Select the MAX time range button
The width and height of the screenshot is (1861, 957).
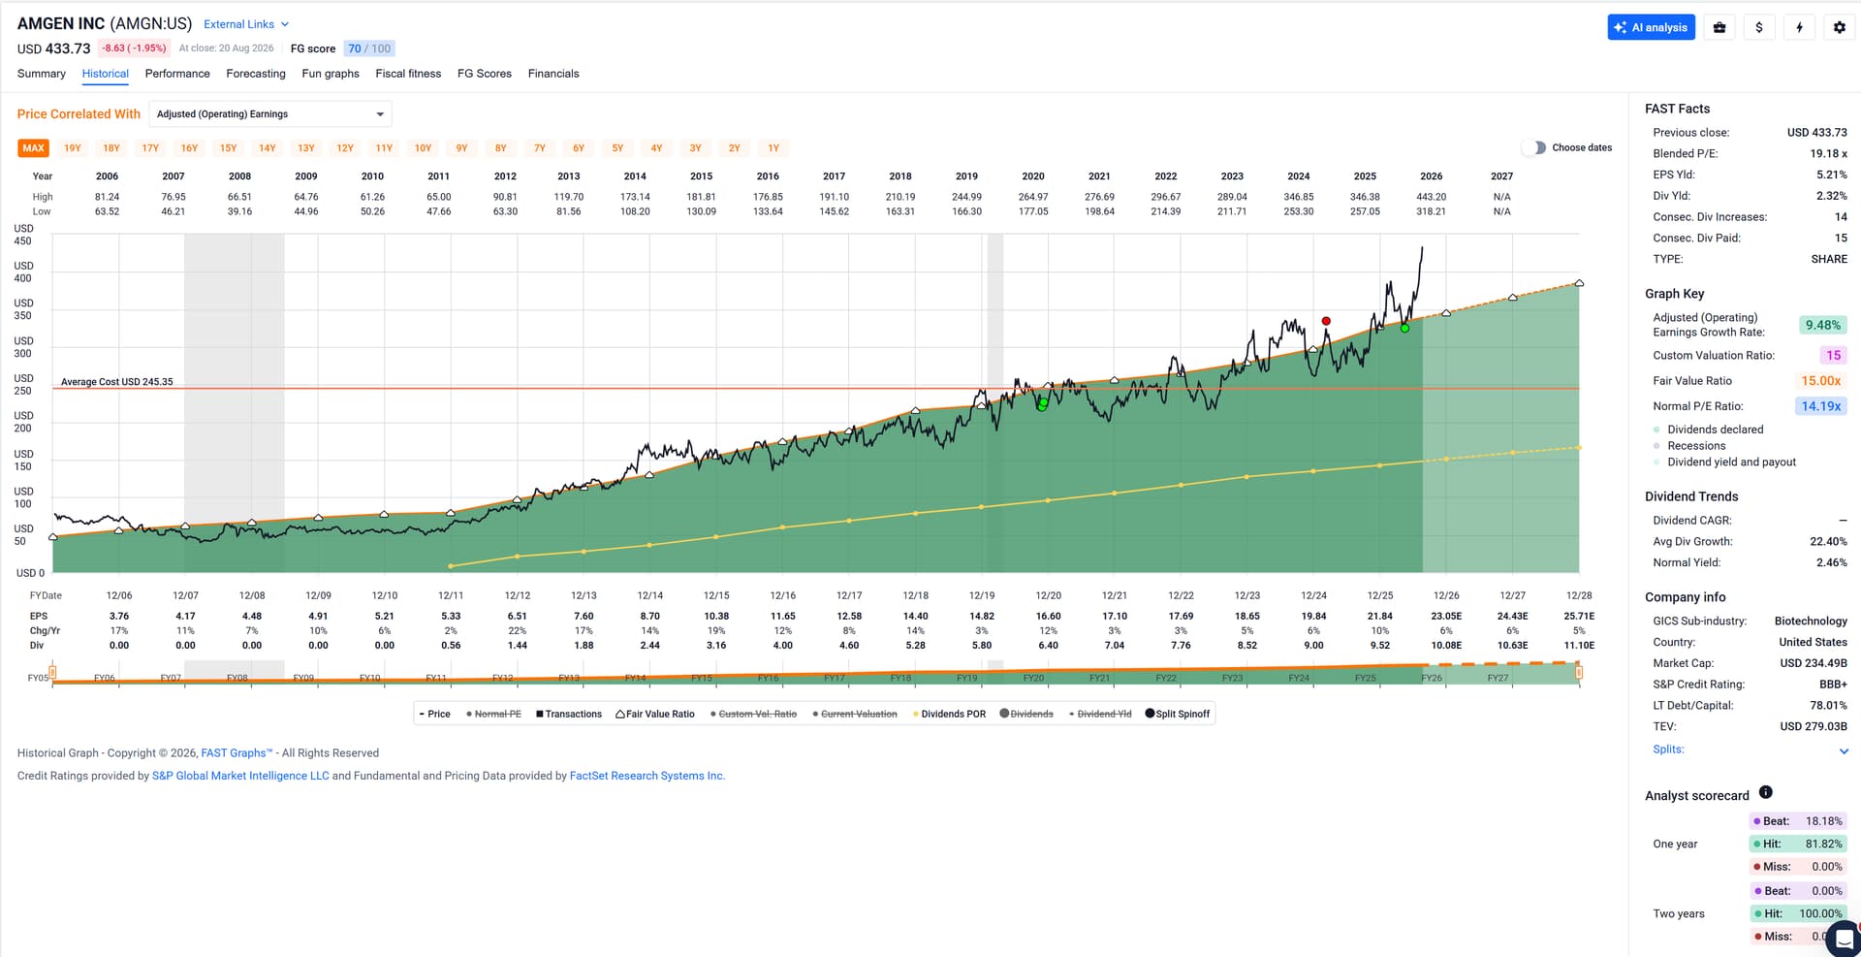pos(34,148)
